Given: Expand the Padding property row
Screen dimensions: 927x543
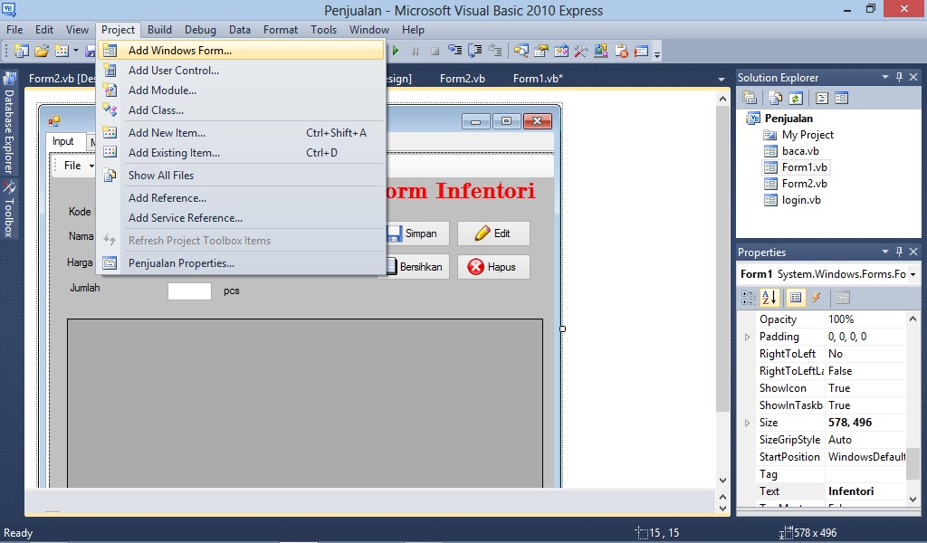Looking at the screenshot, I should tap(747, 337).
